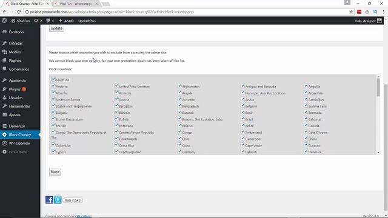Click the Plugins update count badge
The height and width of the screenshot is (218, 388).
click(x=24, y=89)
